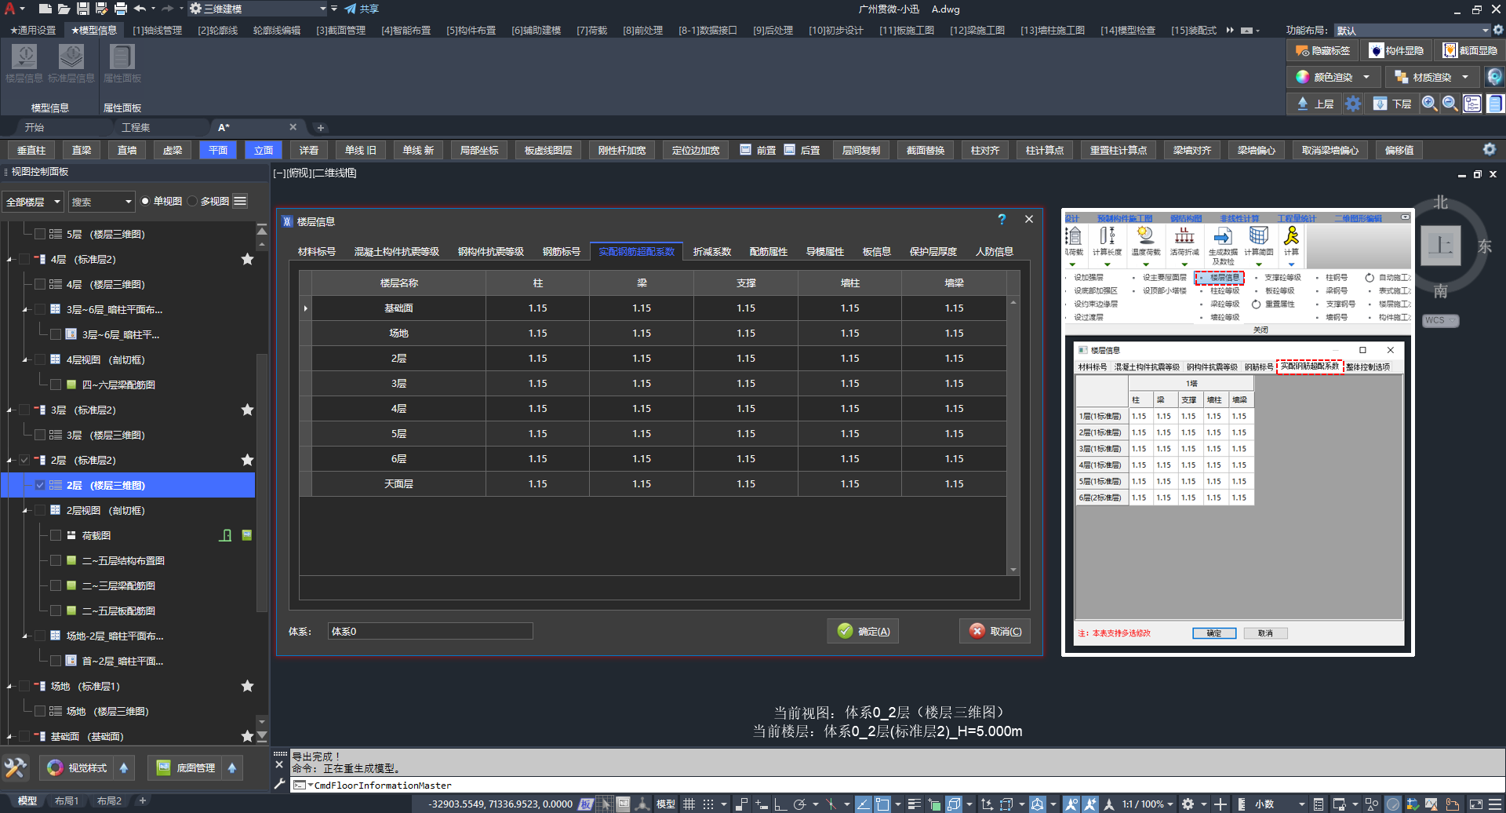Click the 确定(A) button
The width and height of the screenshot is (1506, 813).
[864, 631]
